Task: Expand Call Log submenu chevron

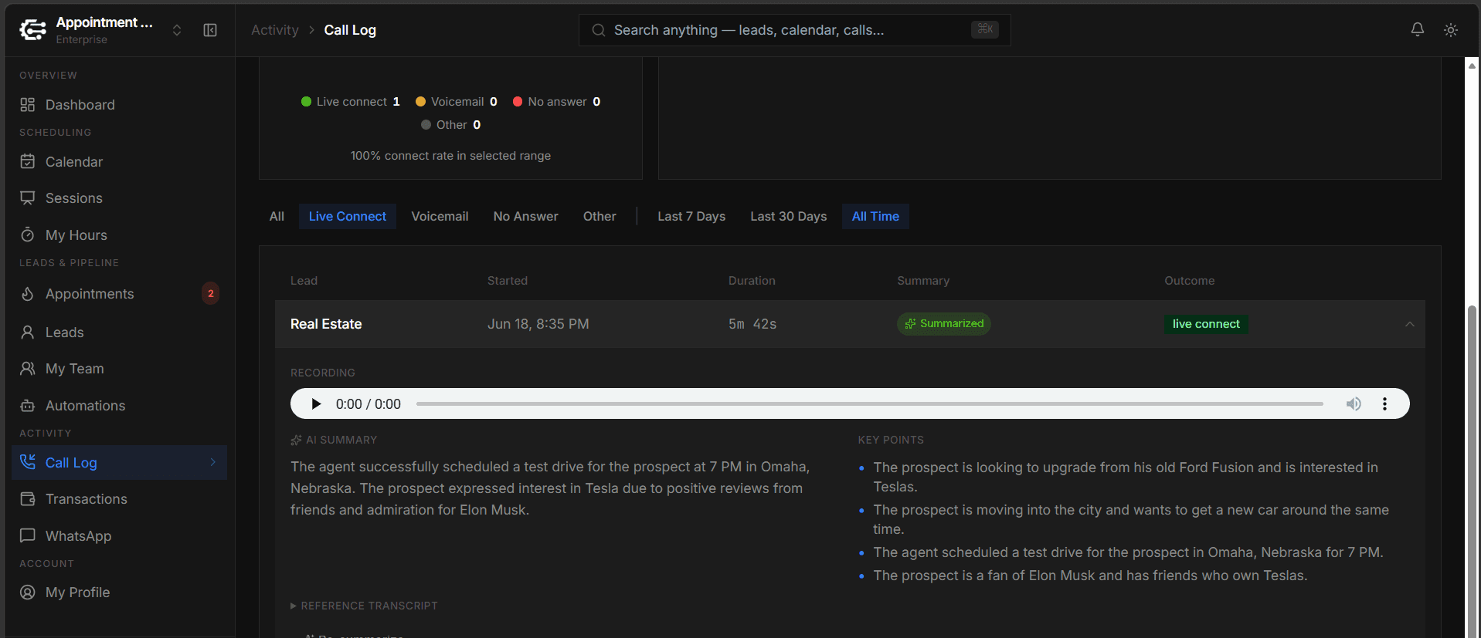Action: pyautogui.click(x=213, y=462)
